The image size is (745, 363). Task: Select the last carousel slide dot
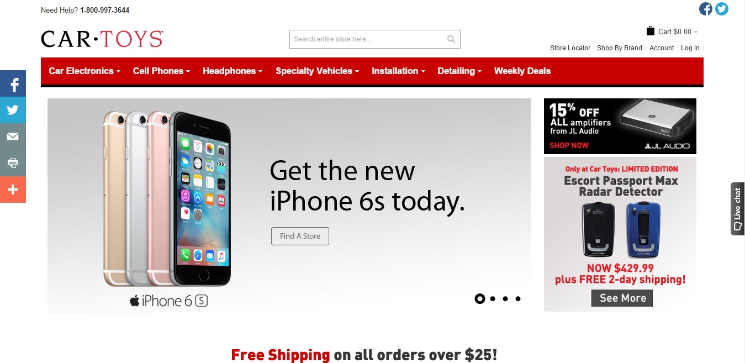[518, 299]
